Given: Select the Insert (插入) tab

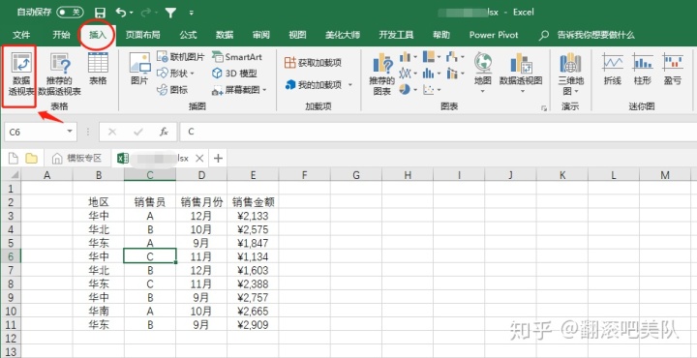Looking at the screenshot, I should (98, 35).
